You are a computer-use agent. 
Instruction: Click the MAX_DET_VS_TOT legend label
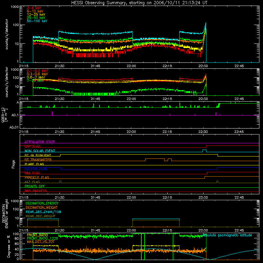click(41, 242)
